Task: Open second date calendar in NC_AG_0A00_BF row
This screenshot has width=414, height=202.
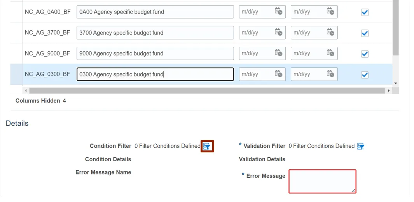Action: click(x=330, y=12)
